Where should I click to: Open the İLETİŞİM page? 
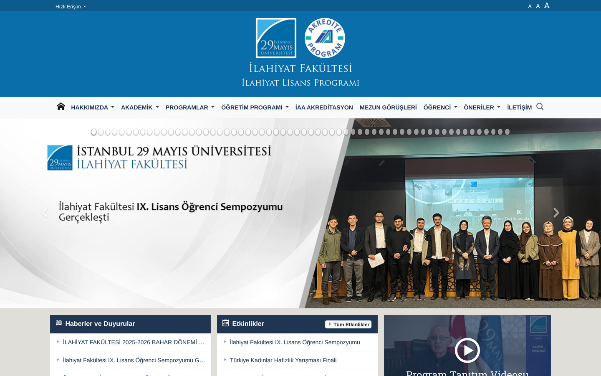tap(519, 107)
